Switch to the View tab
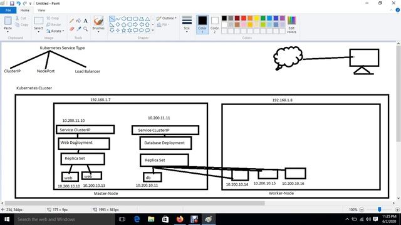This screenshot has width=401, height=225. tap(41, 10)
